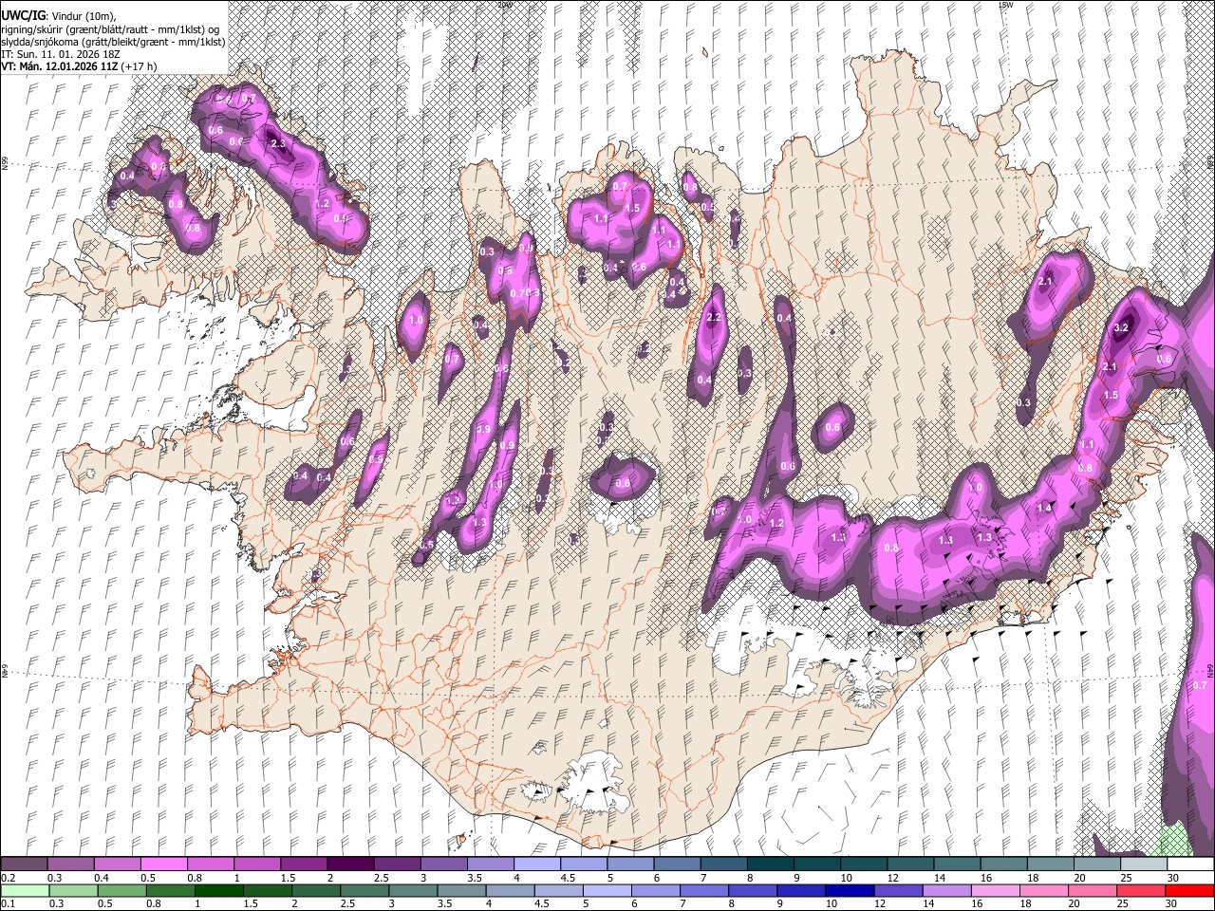The width and height of the screenshot is (1215, 911).
Task: Click the 'Vindur (10m),' heading text
Action: [84, 17]
